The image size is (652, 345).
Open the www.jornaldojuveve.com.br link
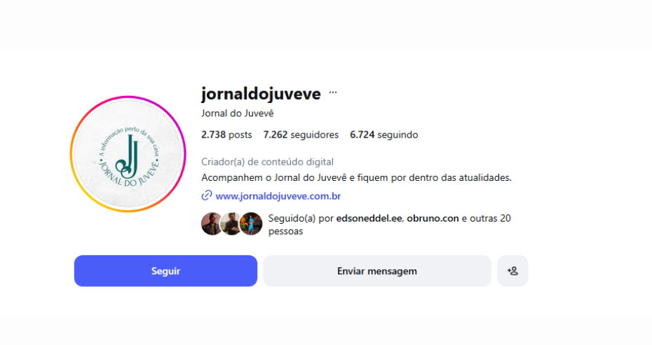point(278,196)
